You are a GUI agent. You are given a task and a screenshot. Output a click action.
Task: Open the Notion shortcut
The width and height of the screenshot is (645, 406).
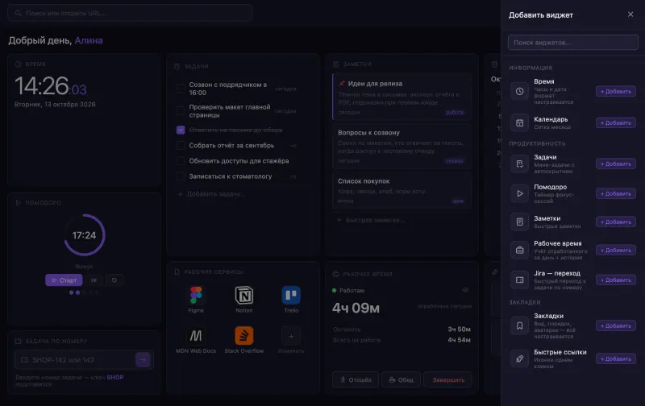click(244, 300)
